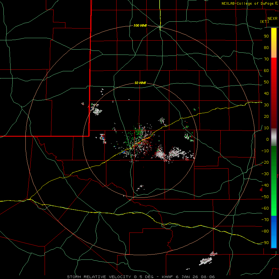Viewport: 279px width, 279px height.
Task: Click the 90 value on the color scale
Action: (266, 36)
